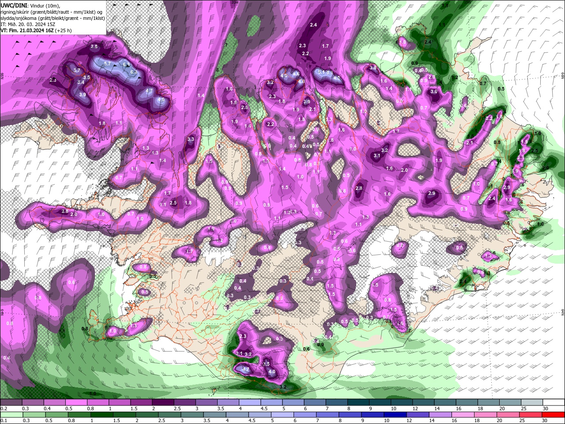Image resolution: width=565 pixels, height=424 pixels.
Task: Click the 3.0 value in the northeast
Action: pyautogui.click(x=434, y=92)
